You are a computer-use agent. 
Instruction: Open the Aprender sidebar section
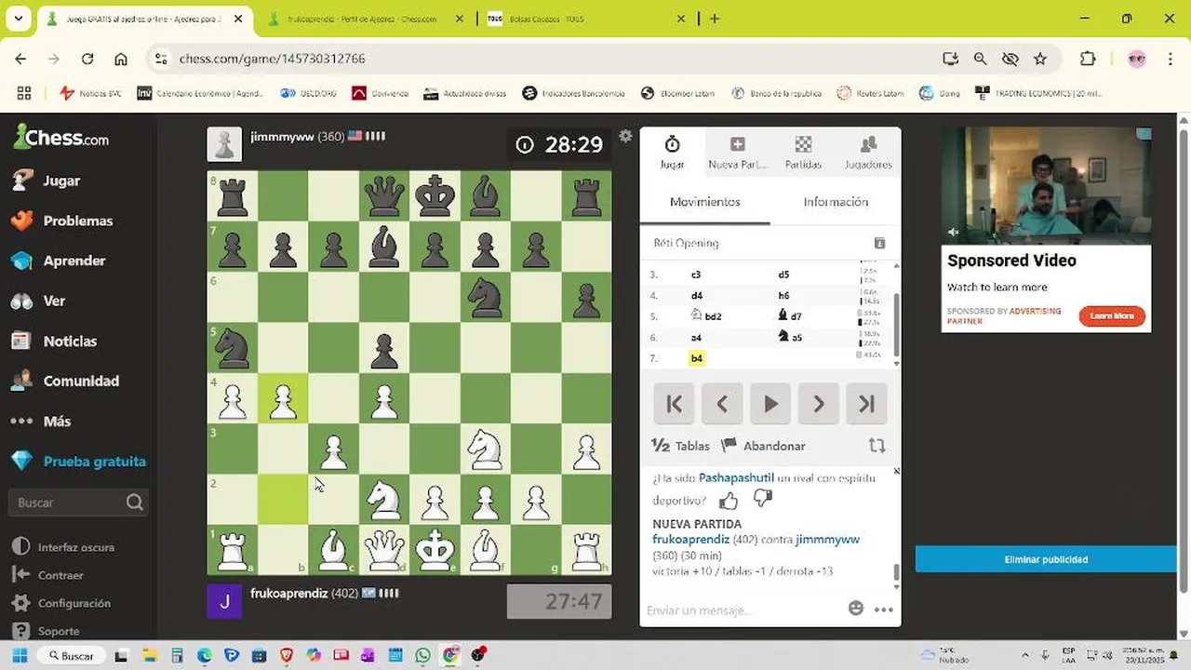tap(60, 261)
